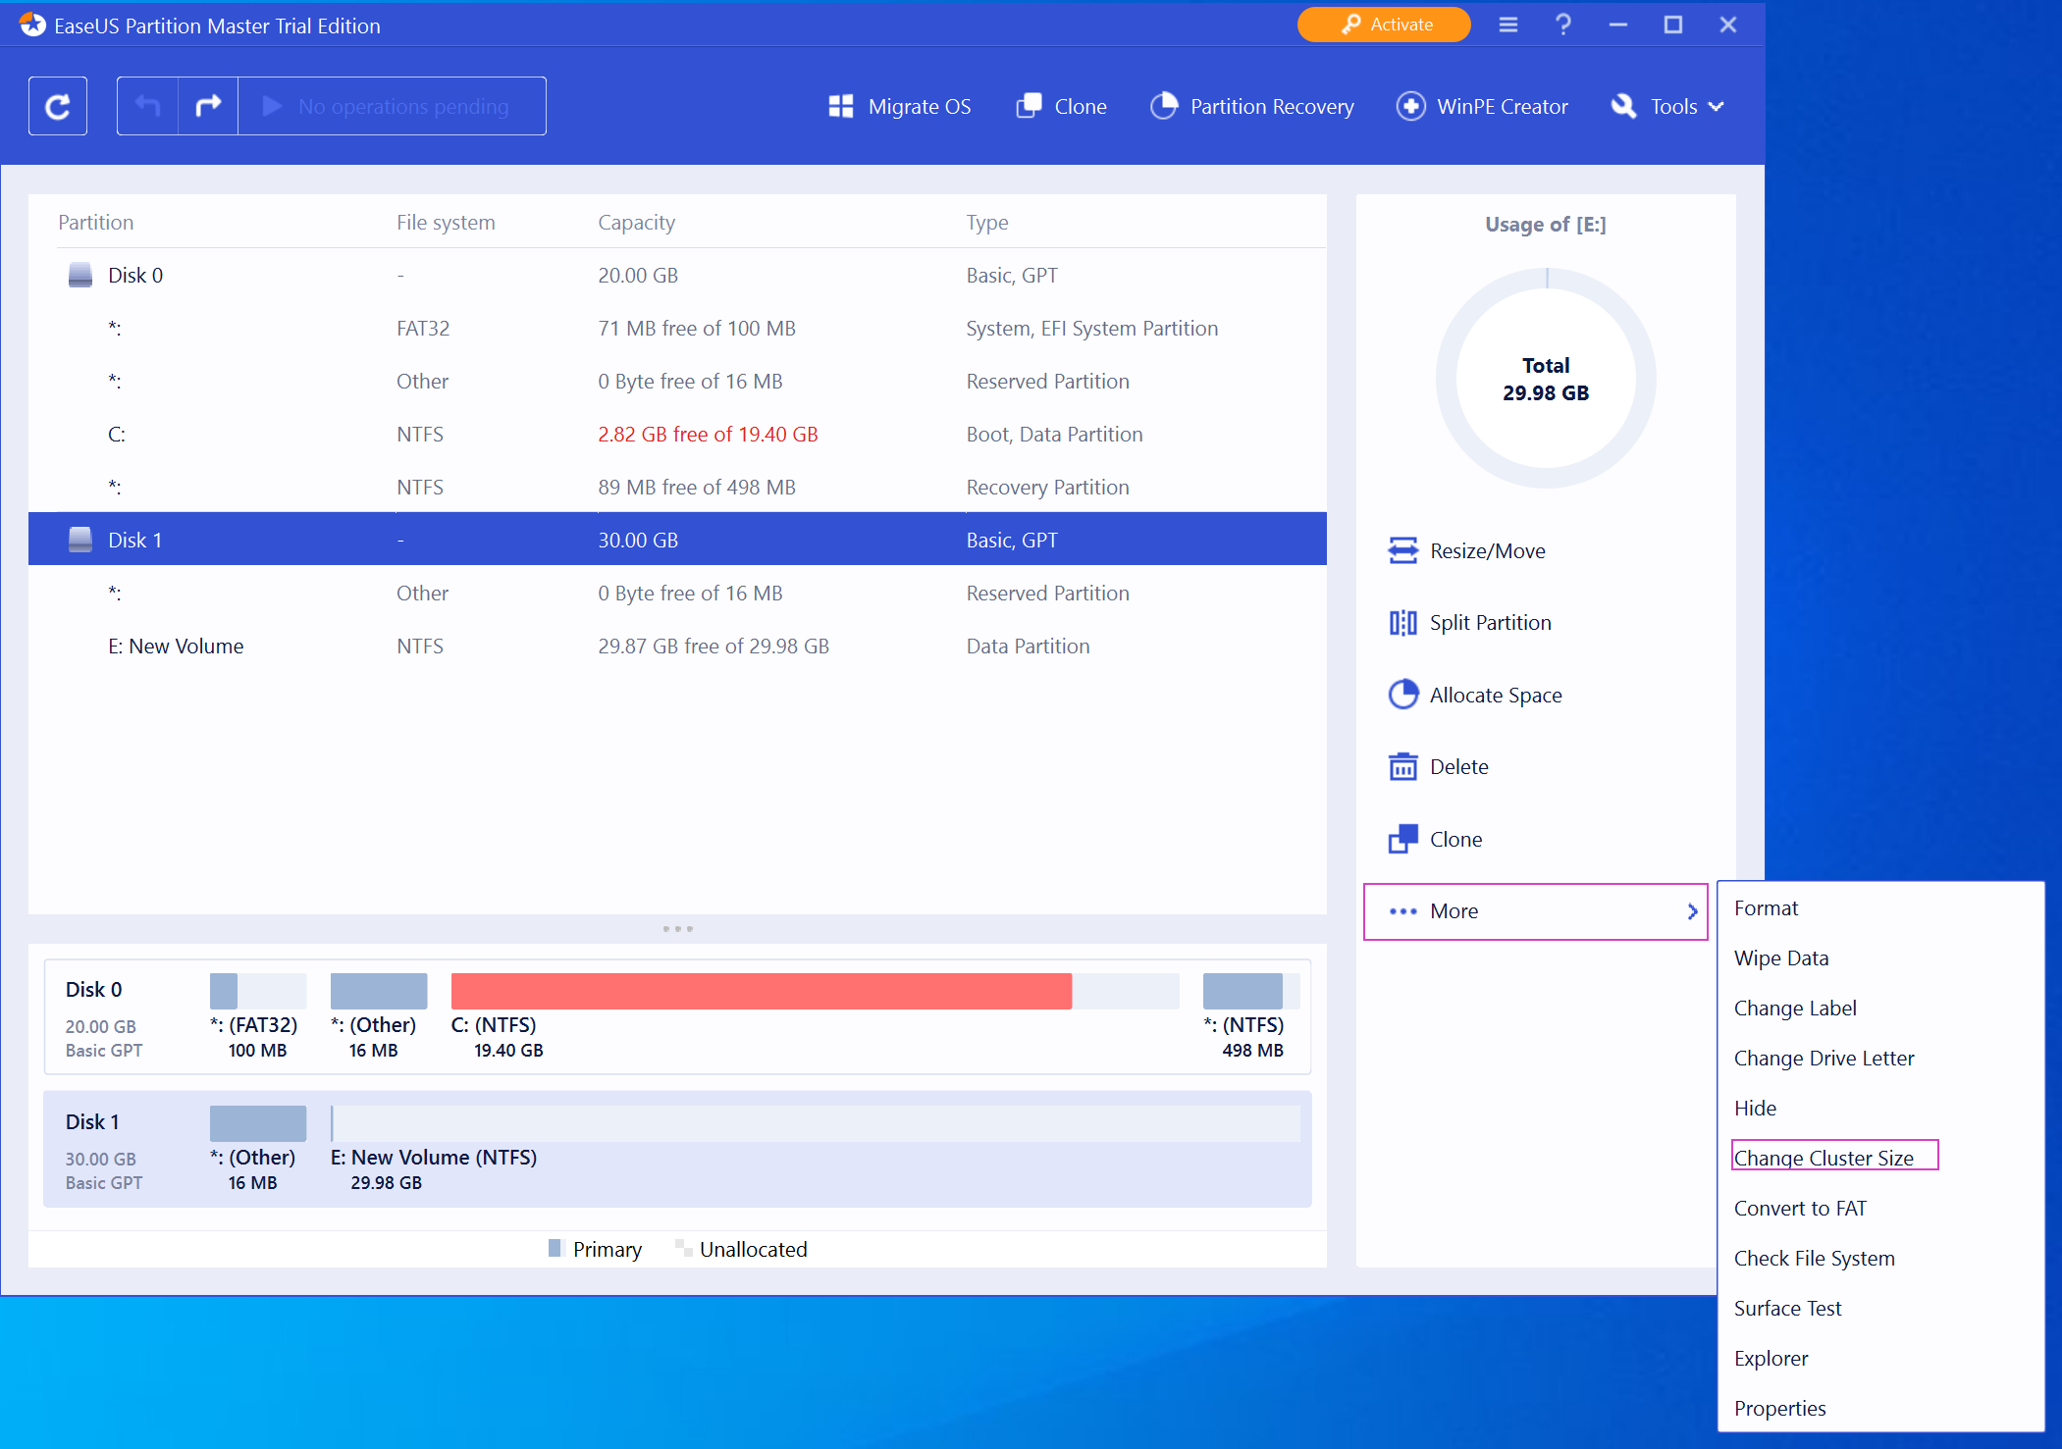Choose Hide from the More menu
The width and height of the screenshot is (2062, 1449).
coord(1755,1109)
